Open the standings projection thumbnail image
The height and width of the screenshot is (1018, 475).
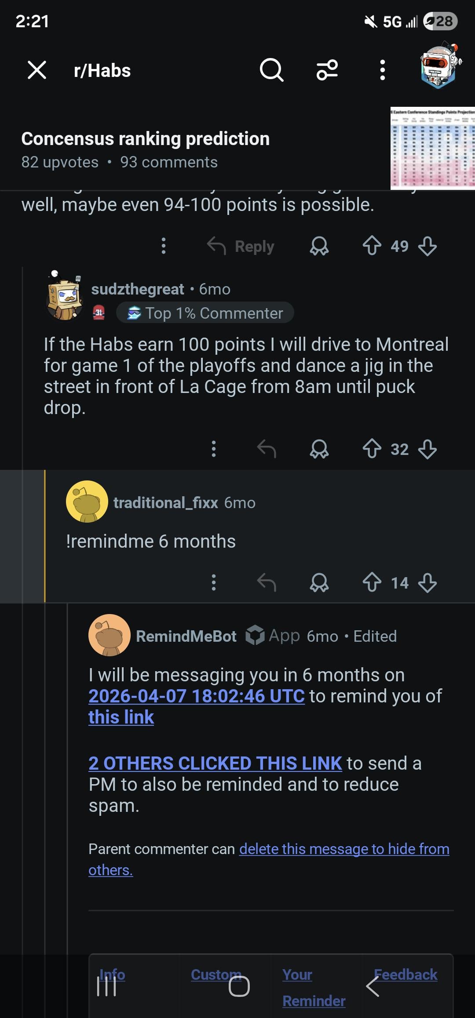coord(432,148)
